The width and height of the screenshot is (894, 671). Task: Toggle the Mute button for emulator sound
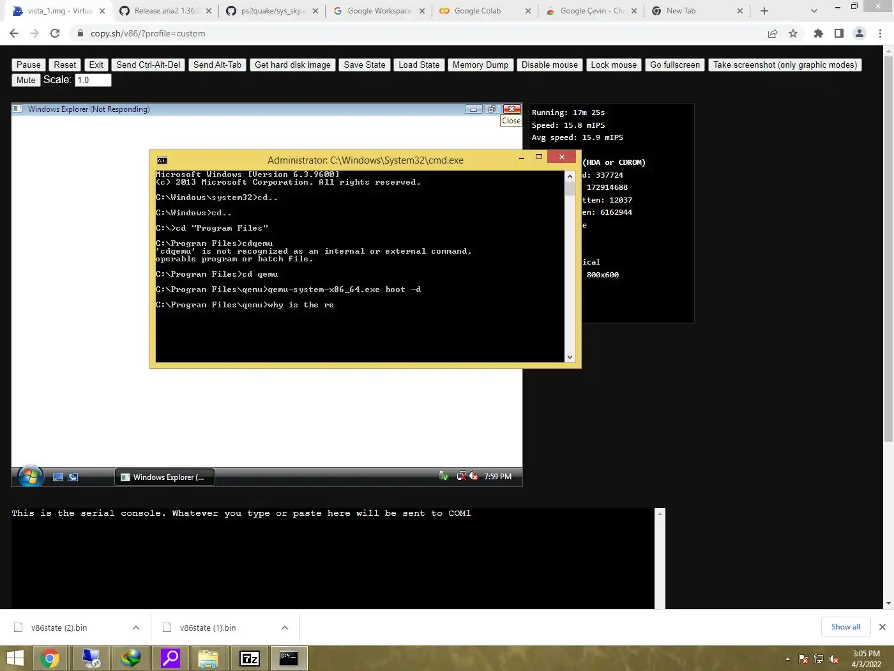coord(26,80)
